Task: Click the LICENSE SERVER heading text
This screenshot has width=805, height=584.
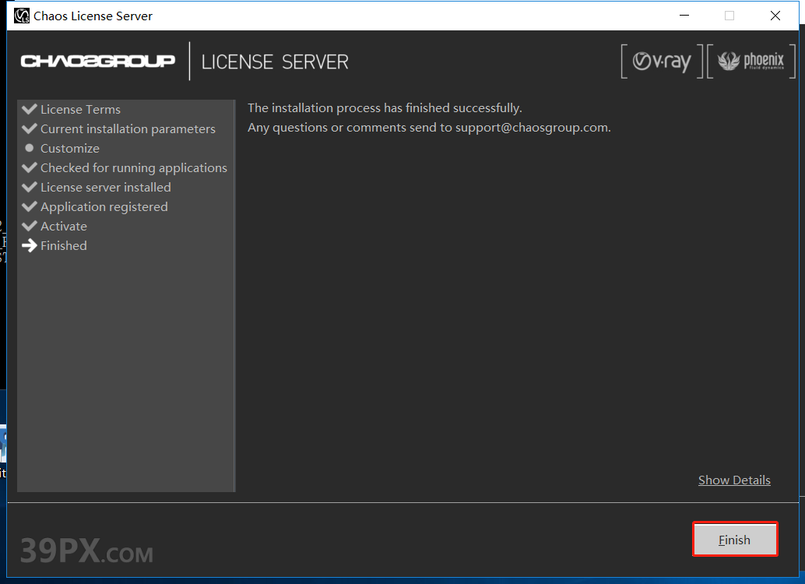Action: pos(275,62)
